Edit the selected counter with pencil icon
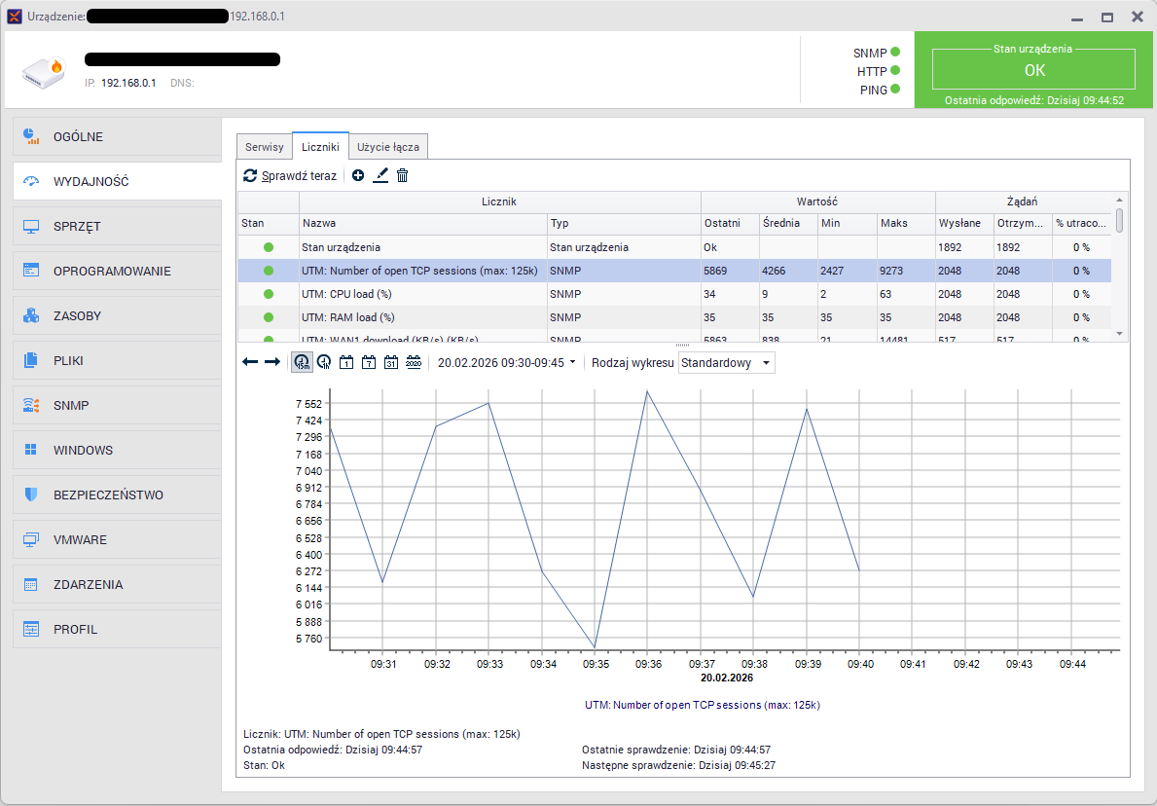This screenshot has height=806, width=1157. pos(380,175)
